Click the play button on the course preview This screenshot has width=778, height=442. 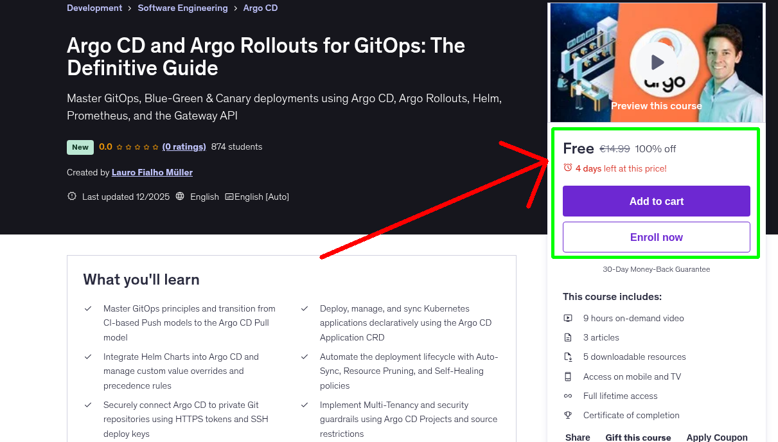656,62
